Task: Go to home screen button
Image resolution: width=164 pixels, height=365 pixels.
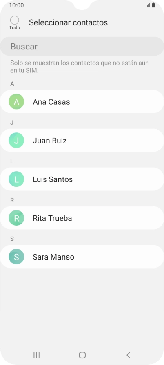Action: [82, 355]
